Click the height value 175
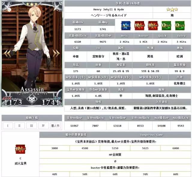The height and width of the screenshot is (177, 192). [76, 71]
